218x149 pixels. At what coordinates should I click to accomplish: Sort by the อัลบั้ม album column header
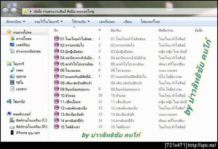click(198, 30)
